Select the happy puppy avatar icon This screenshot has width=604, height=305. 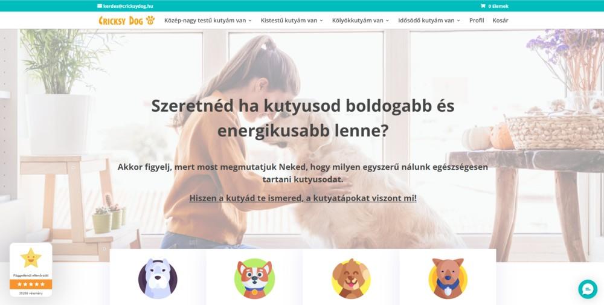click(x=351, y=278)
